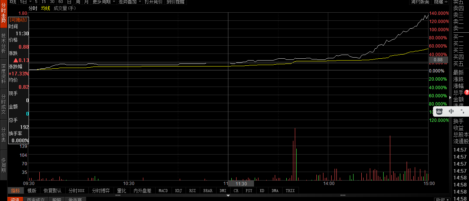Expand the 更多周期 dropdown
This screenshot has height=201, width=469.
[104, 2]
